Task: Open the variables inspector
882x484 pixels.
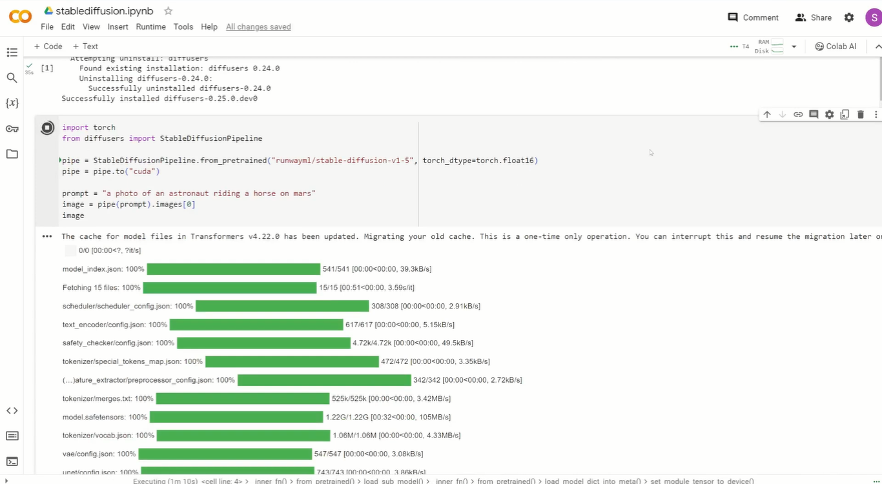Action: (12, 103)
